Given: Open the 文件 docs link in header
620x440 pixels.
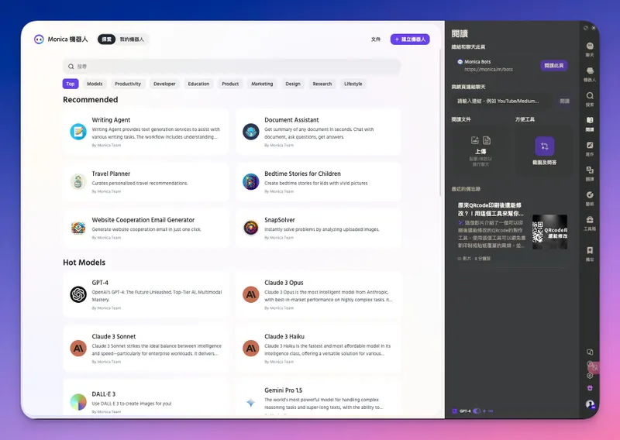Looking at the screenshot, I should point(376,40).
